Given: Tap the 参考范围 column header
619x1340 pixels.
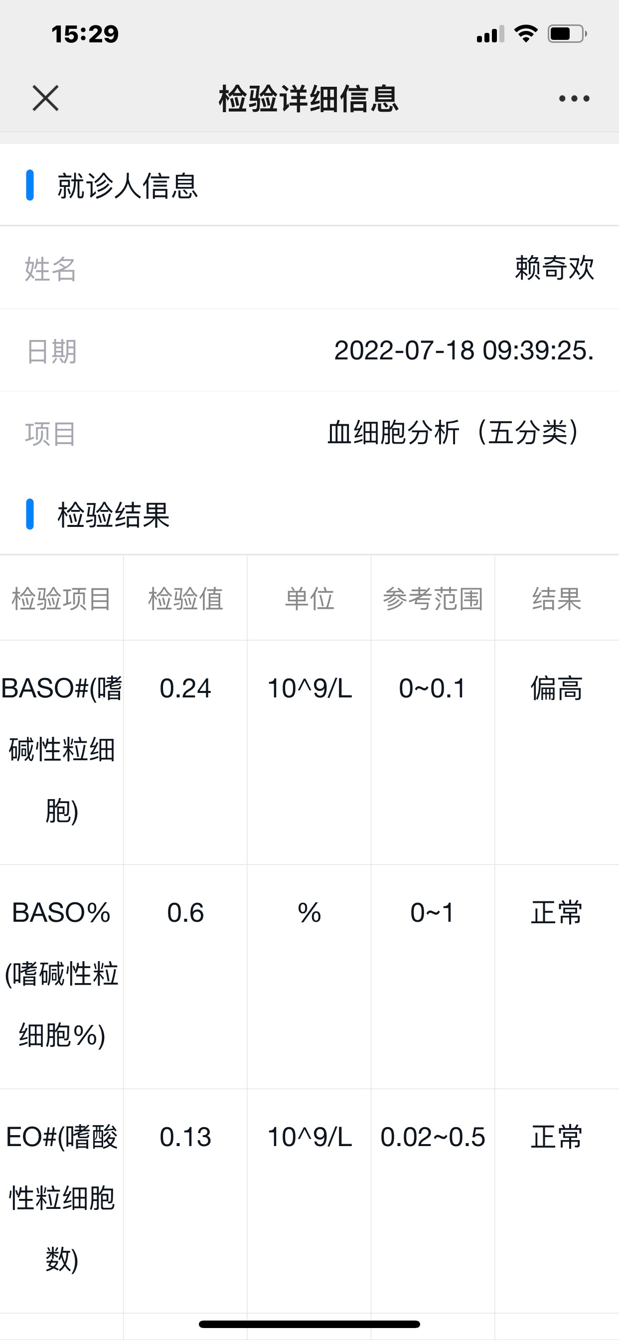Looking at the screenshot, I should tap(433, 598).
